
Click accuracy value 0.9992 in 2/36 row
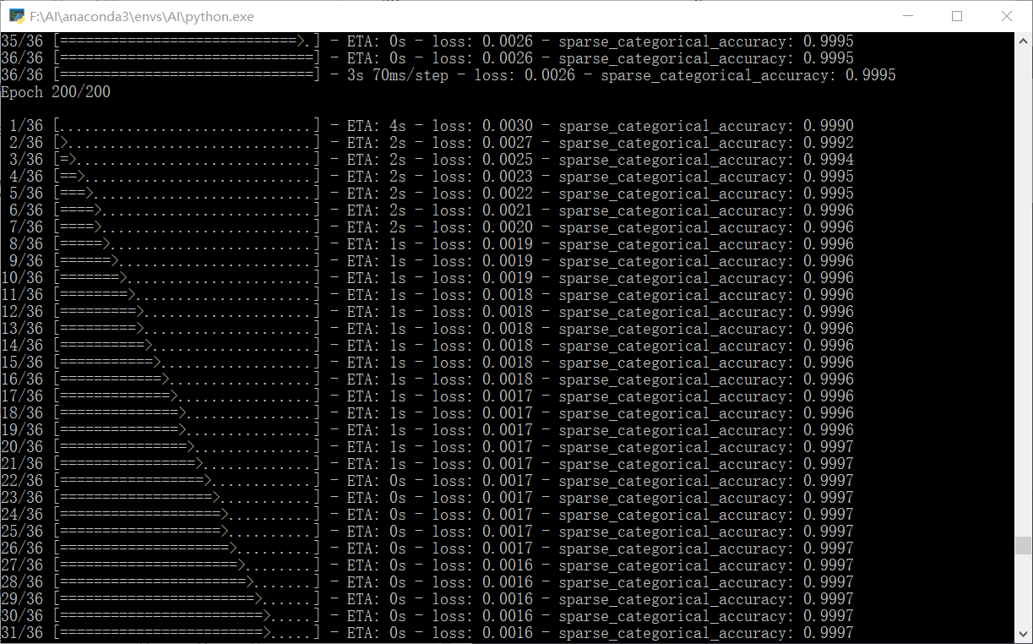point(829,143)
